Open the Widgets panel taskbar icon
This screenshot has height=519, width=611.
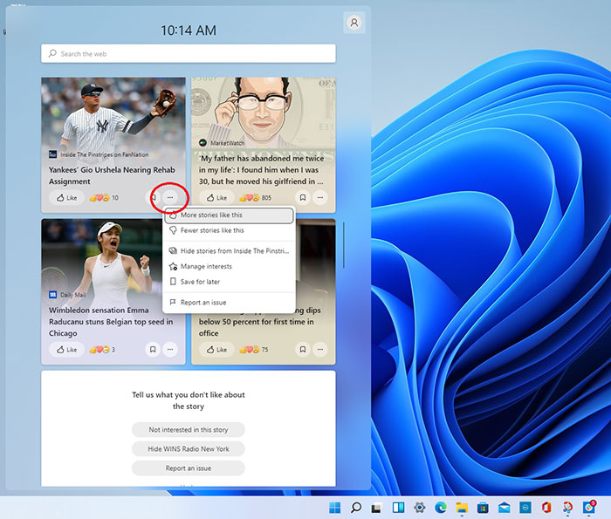point(398,507)
